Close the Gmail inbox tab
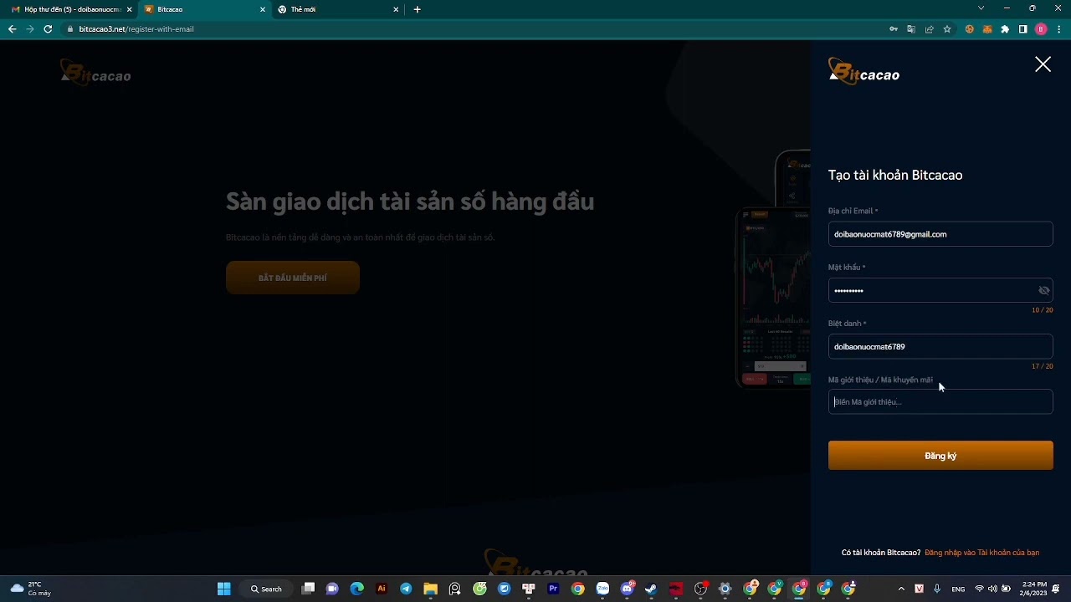 click(129, 9)
